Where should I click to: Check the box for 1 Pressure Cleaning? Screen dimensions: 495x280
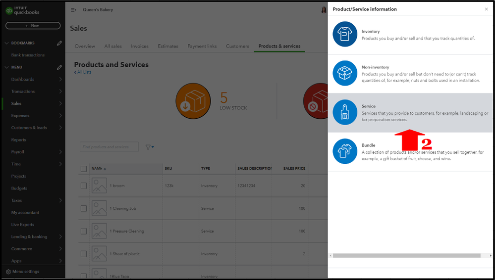click(84, 231)
